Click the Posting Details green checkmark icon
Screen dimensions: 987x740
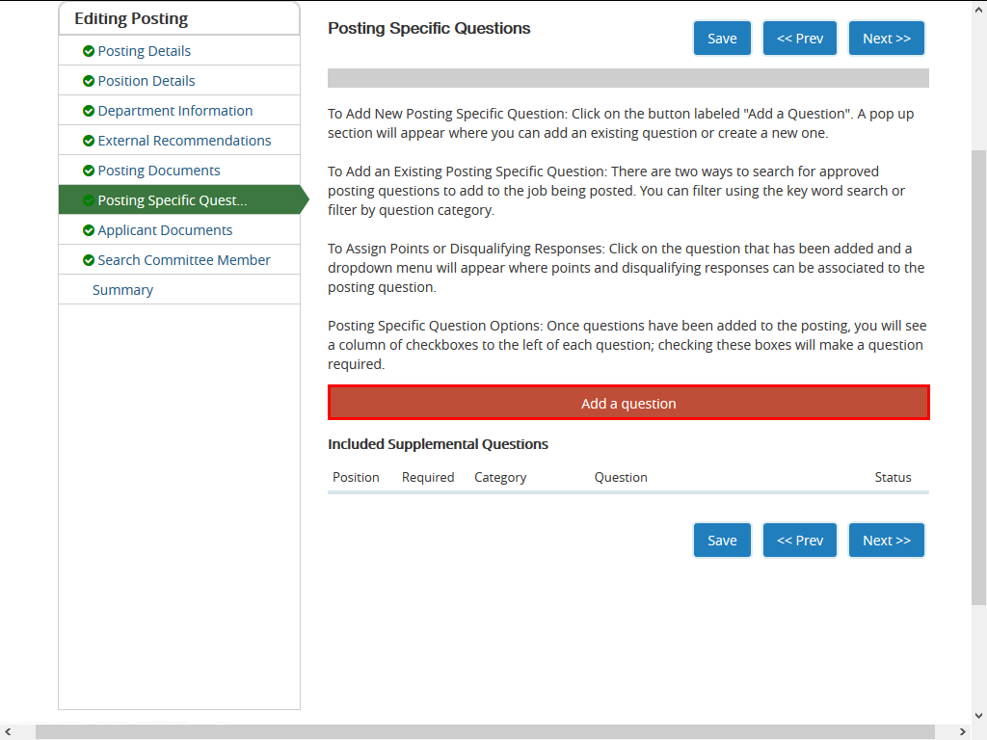pos(89,51)
